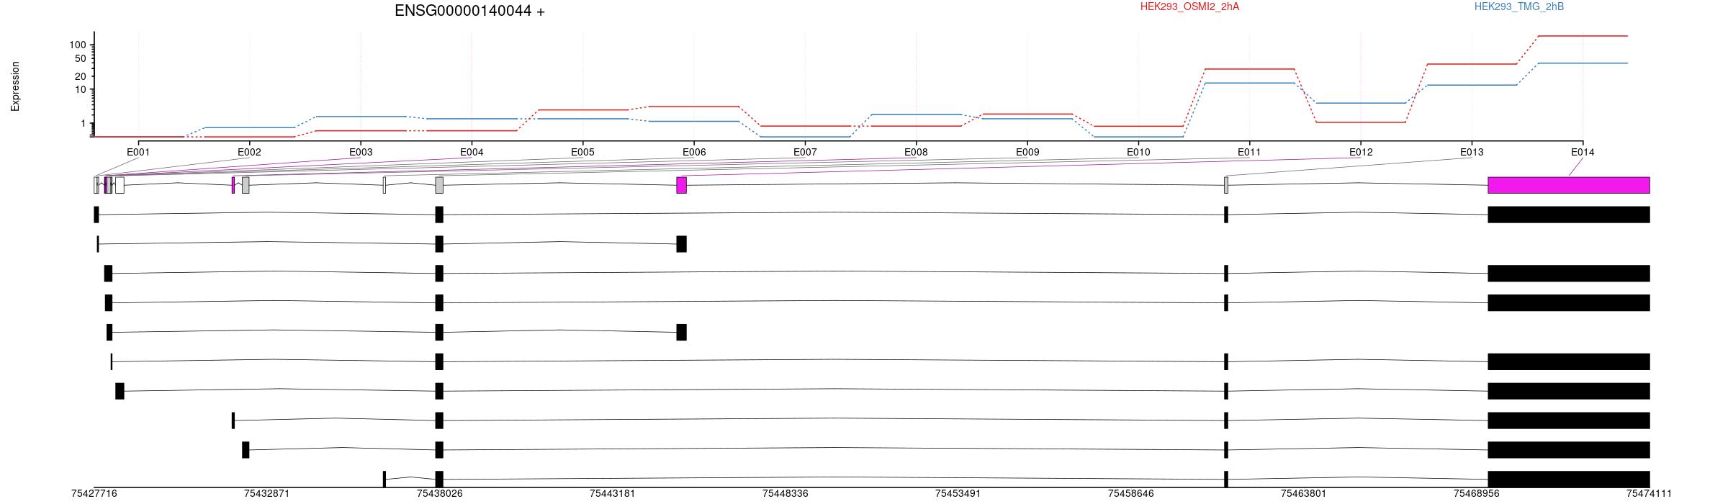Click the blue expression line above E014

pyautogui.click(x=1583, y=63)
